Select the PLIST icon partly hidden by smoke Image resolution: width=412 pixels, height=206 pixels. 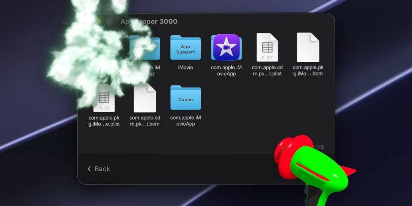pos(104,98)
